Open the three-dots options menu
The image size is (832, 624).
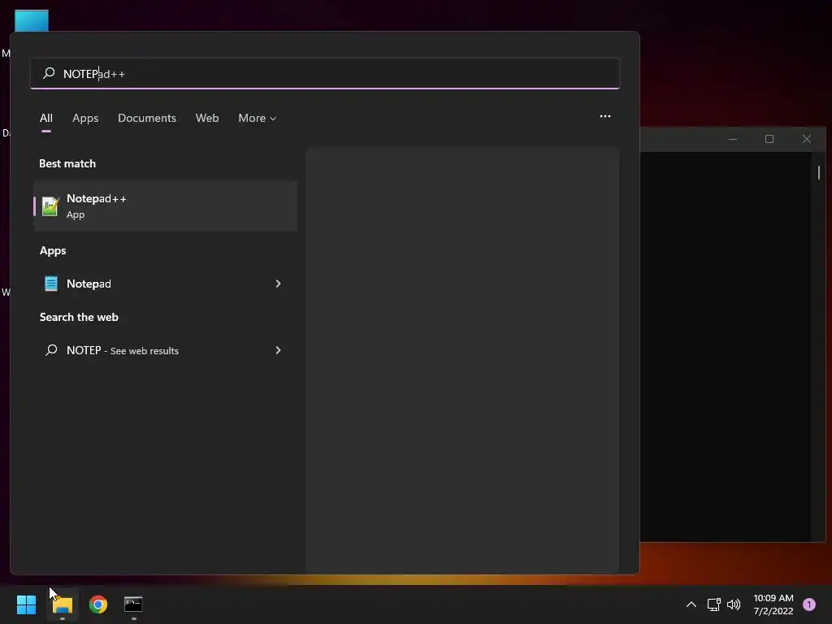point(604,116)
